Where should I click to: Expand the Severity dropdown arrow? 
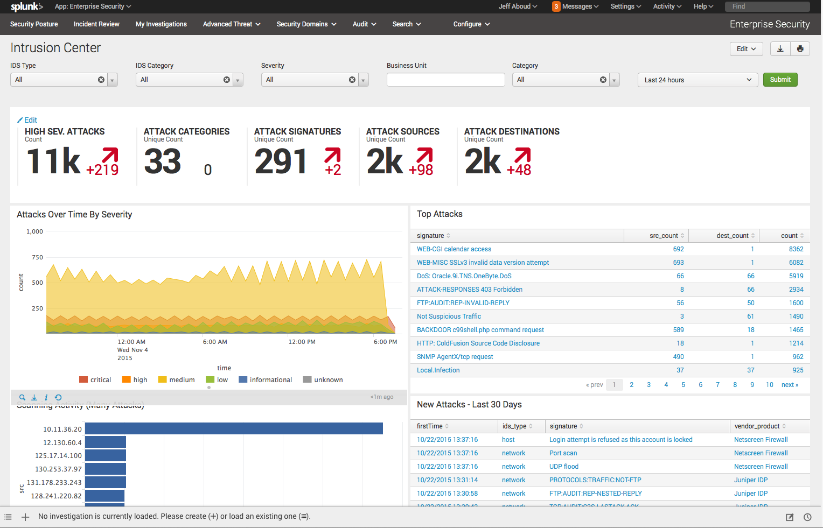[364, 80]
